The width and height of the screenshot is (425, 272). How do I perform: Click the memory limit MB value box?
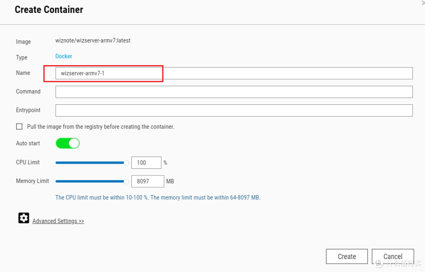[147, 181]
